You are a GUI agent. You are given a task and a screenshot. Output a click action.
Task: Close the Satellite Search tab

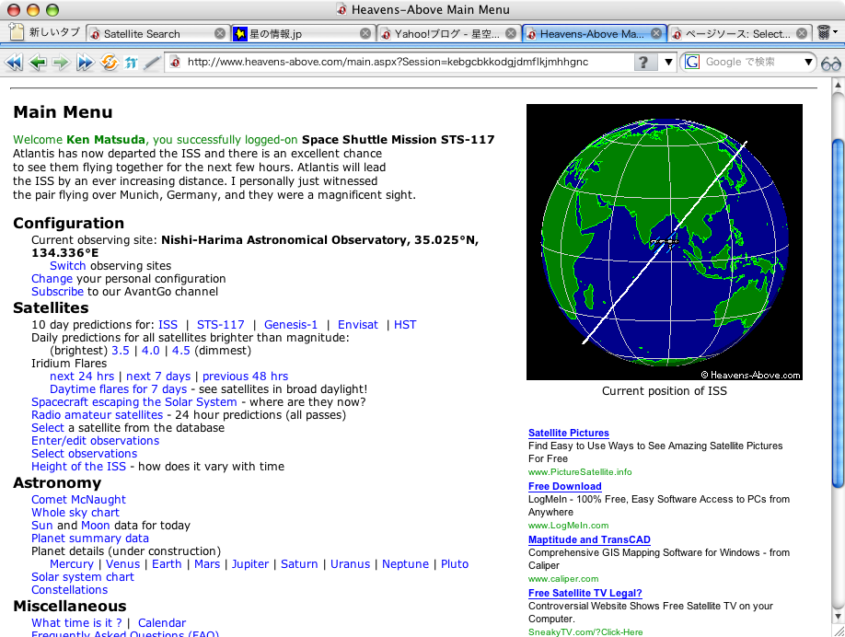click(220, 33)
